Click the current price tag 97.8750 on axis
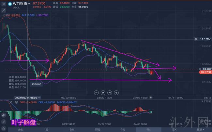Screen dimensions: 212x132 (205, 72)
